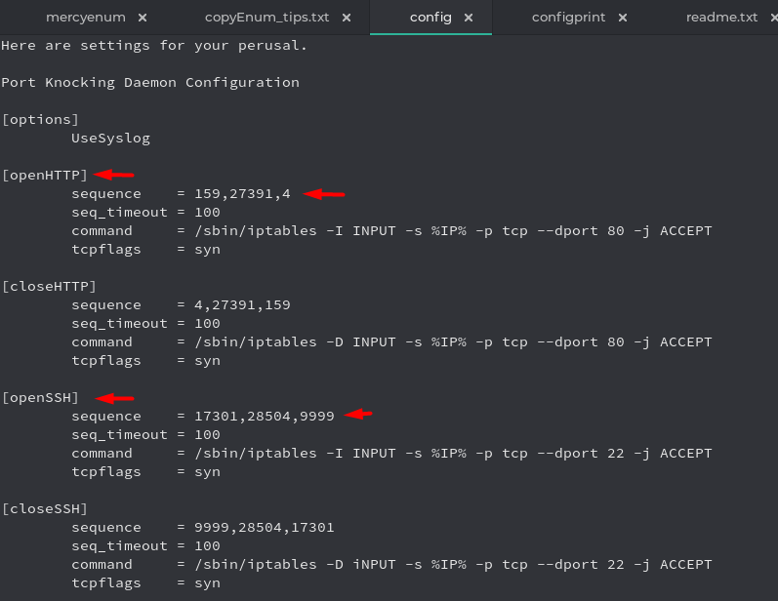This screenshot has height=601, width=778.
Task: Close the configprint tab
Action: coord(623,18)
